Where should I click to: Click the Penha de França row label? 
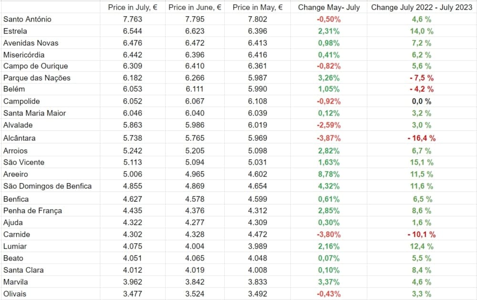[x=32, y=210]
